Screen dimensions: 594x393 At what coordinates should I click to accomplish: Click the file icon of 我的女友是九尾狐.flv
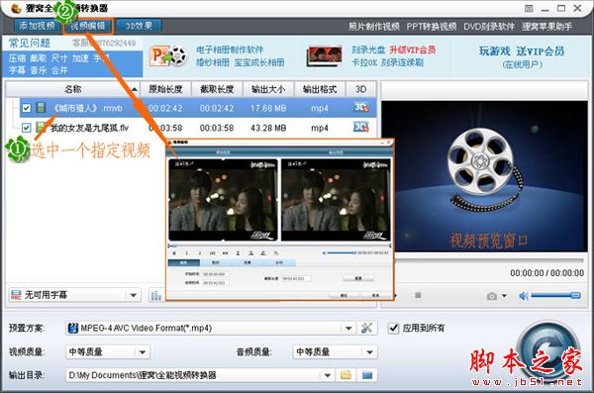tap(41, 127)
